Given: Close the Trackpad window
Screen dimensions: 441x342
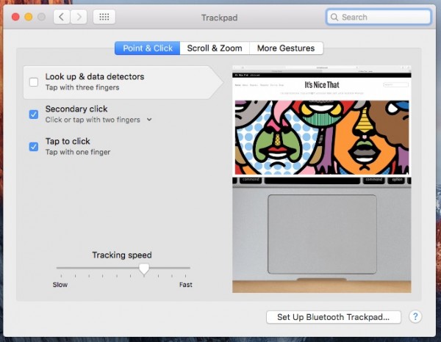Looking at the screenshot, I should 15,17.
